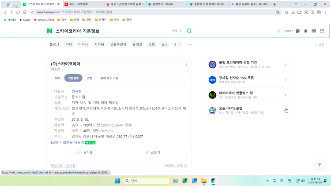331x186 pixels.
Task: Click the taskbar 검색 search box
Action: point(147,181)
